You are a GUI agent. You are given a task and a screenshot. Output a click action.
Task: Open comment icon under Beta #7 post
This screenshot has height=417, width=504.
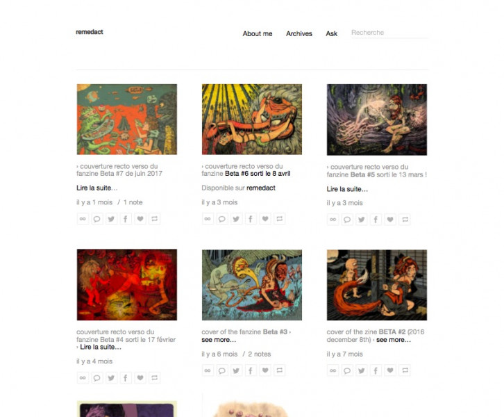[96, 219]
